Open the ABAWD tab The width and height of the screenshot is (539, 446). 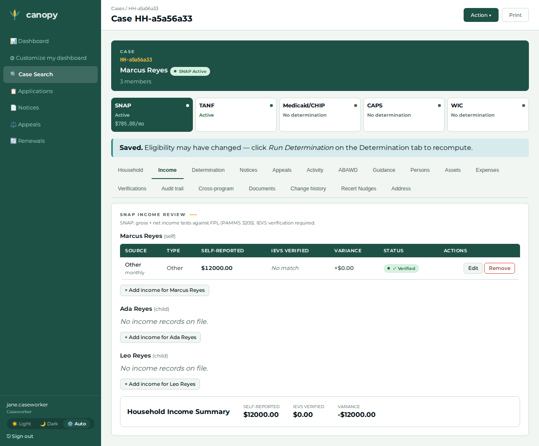(348, 170)
